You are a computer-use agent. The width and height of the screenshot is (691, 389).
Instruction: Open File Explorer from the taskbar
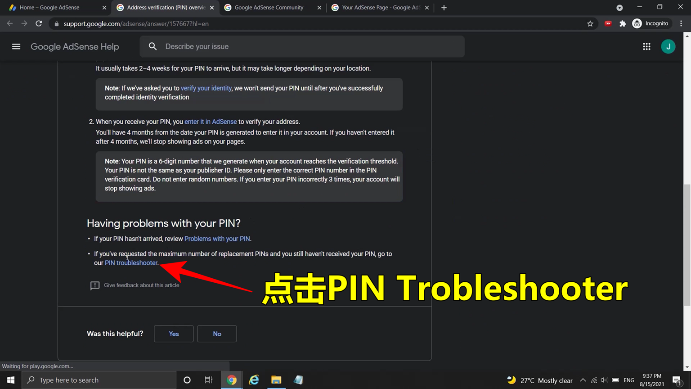[x=276, y=380]
